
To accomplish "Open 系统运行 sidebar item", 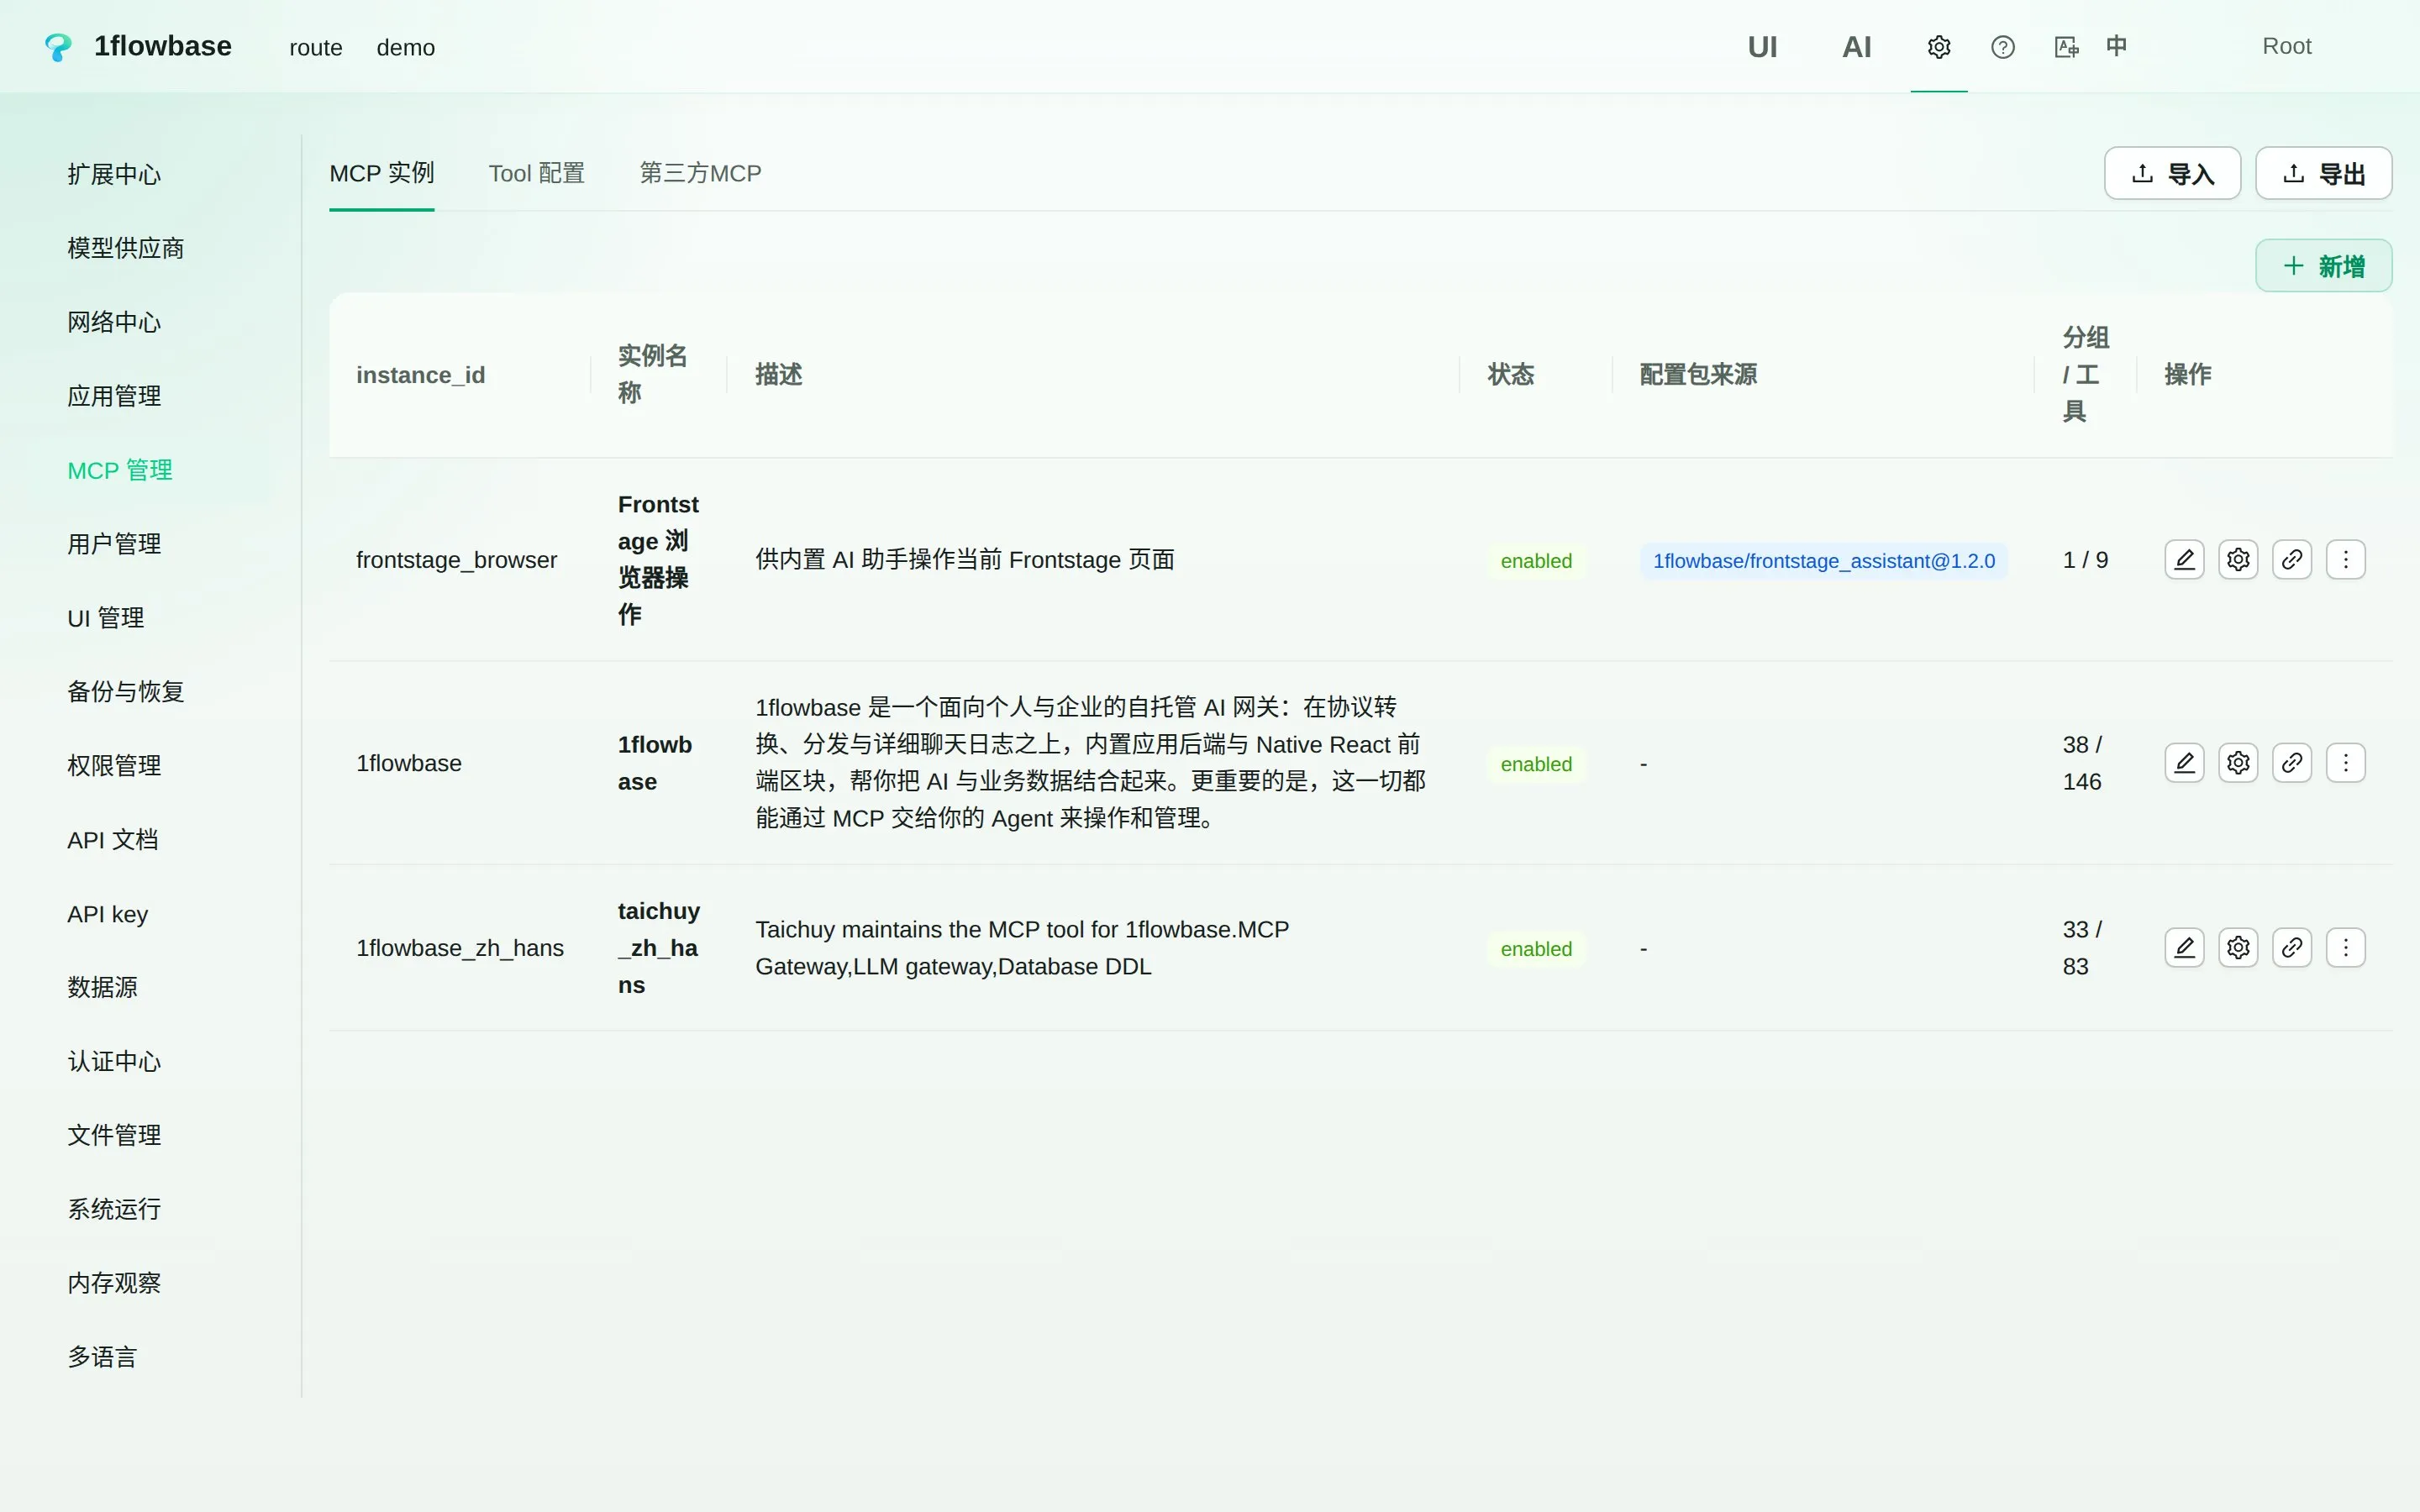I will pos(114,1209).
